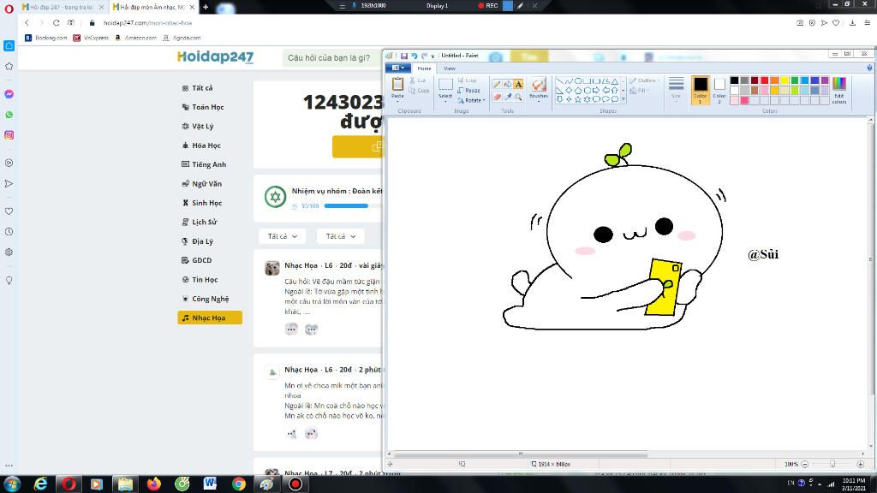Open the Paint file menu dropdown
Viewport: 877px width, 493px height.
[x=398, y=68]
